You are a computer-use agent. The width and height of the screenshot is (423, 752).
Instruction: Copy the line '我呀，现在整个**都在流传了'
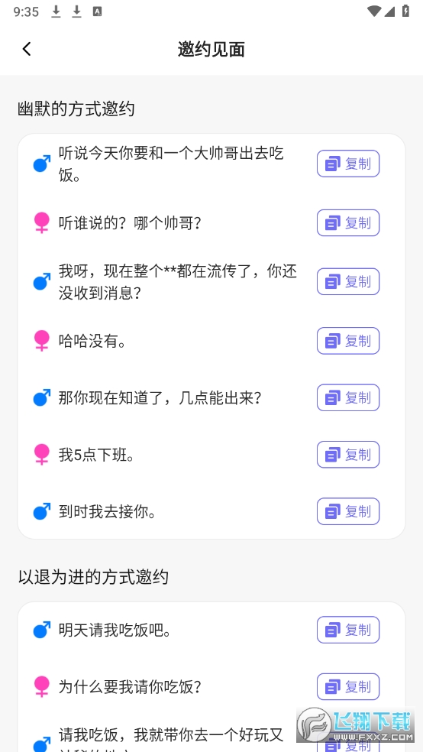tap(347, 281)
